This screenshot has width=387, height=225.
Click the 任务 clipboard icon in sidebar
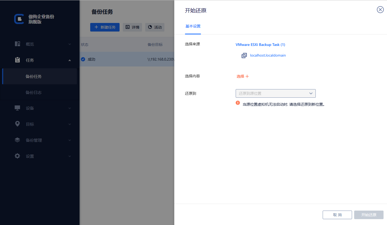[17, 60]
